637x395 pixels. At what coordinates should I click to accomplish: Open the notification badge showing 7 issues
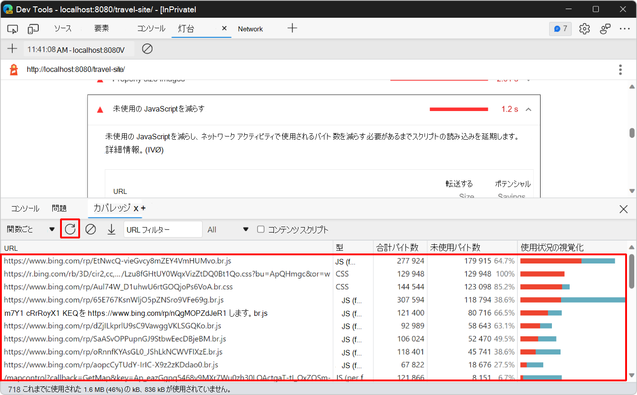coord(560,28)
